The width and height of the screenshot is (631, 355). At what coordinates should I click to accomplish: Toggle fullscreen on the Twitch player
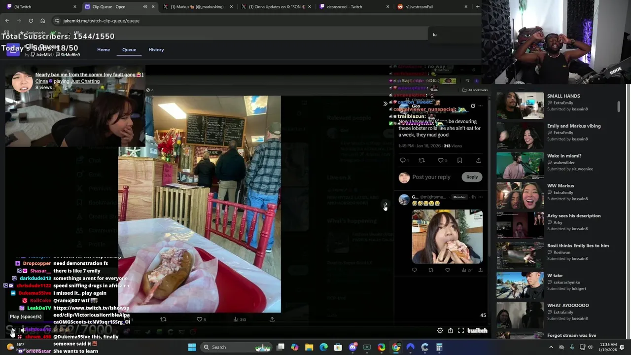pos(461,331)
